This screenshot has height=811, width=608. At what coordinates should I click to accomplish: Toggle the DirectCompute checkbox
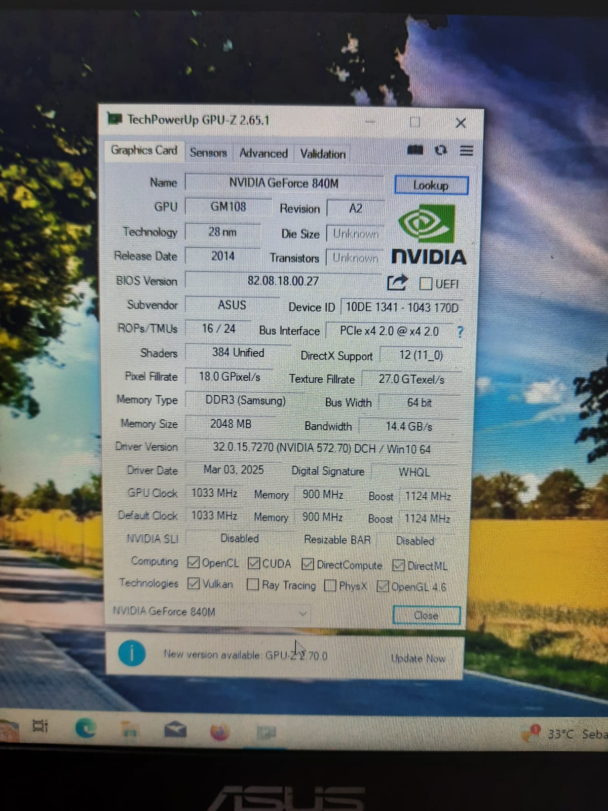coord(308,564)
